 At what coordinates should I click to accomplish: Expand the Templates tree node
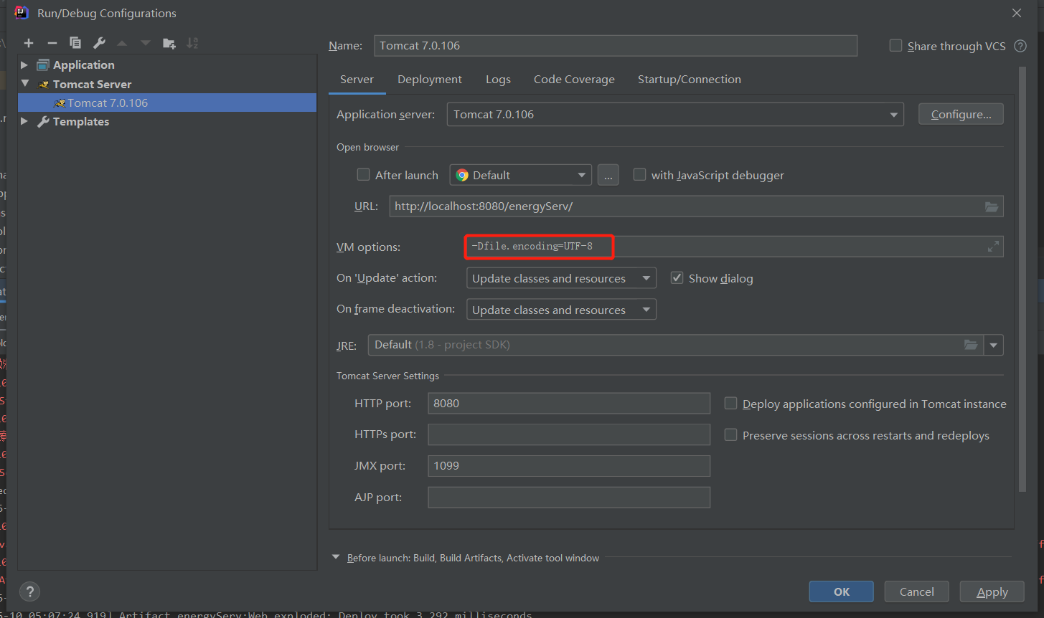24,121
